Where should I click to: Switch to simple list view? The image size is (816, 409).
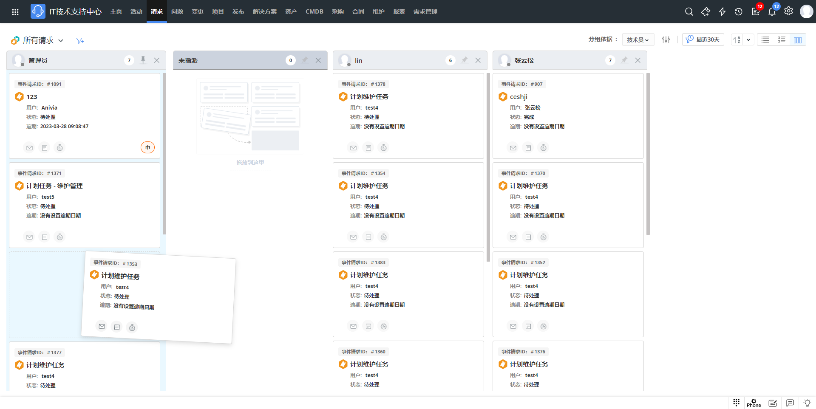[765, 39]
